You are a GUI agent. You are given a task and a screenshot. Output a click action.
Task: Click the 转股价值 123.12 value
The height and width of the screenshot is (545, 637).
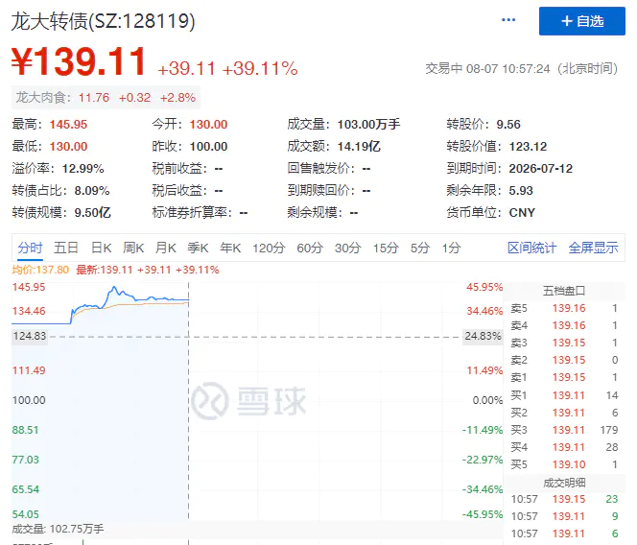tap(528, 146)
